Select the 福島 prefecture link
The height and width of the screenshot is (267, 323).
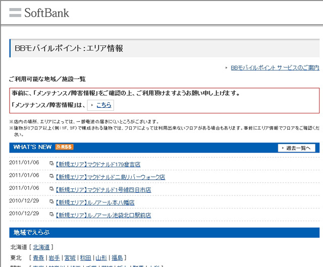[x=117, y=258]
